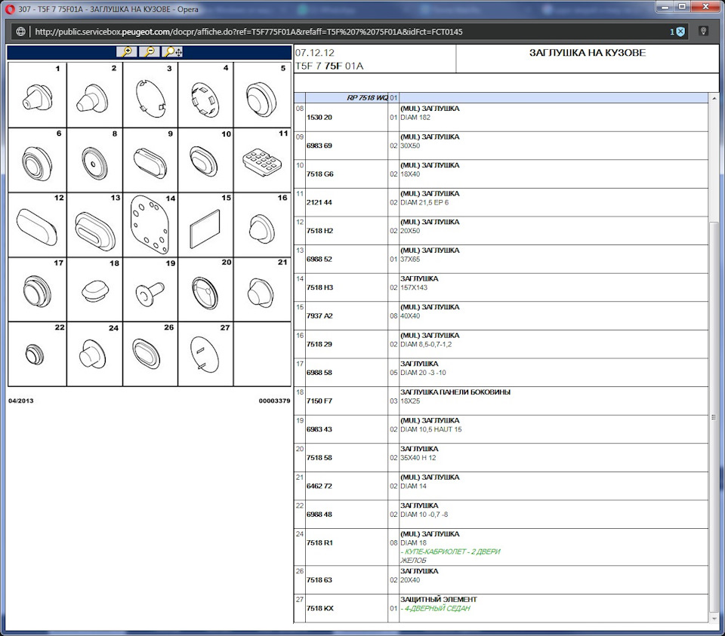The width and height of the screenshot is (725, 636).
Task: Select part diagram number 11 keypad-shaped plug
Action: (261, 160)
